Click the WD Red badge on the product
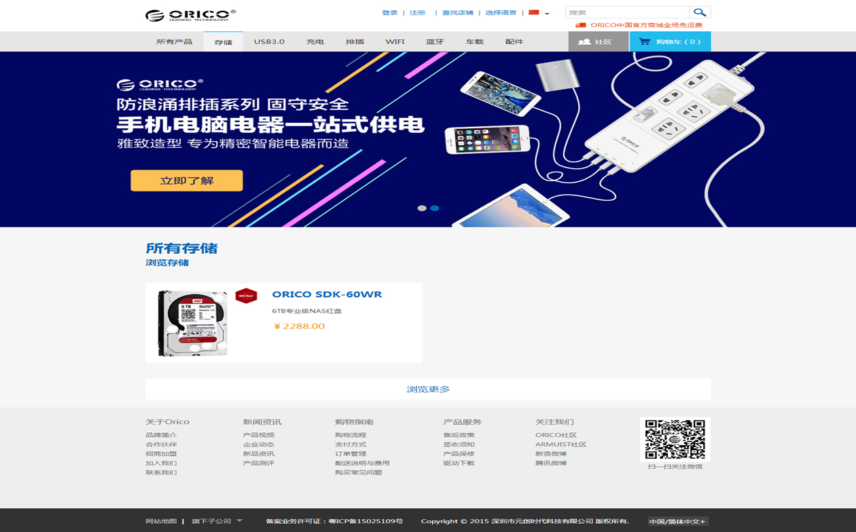The height and width of the screenshot is (532, 856). (246, 296)
